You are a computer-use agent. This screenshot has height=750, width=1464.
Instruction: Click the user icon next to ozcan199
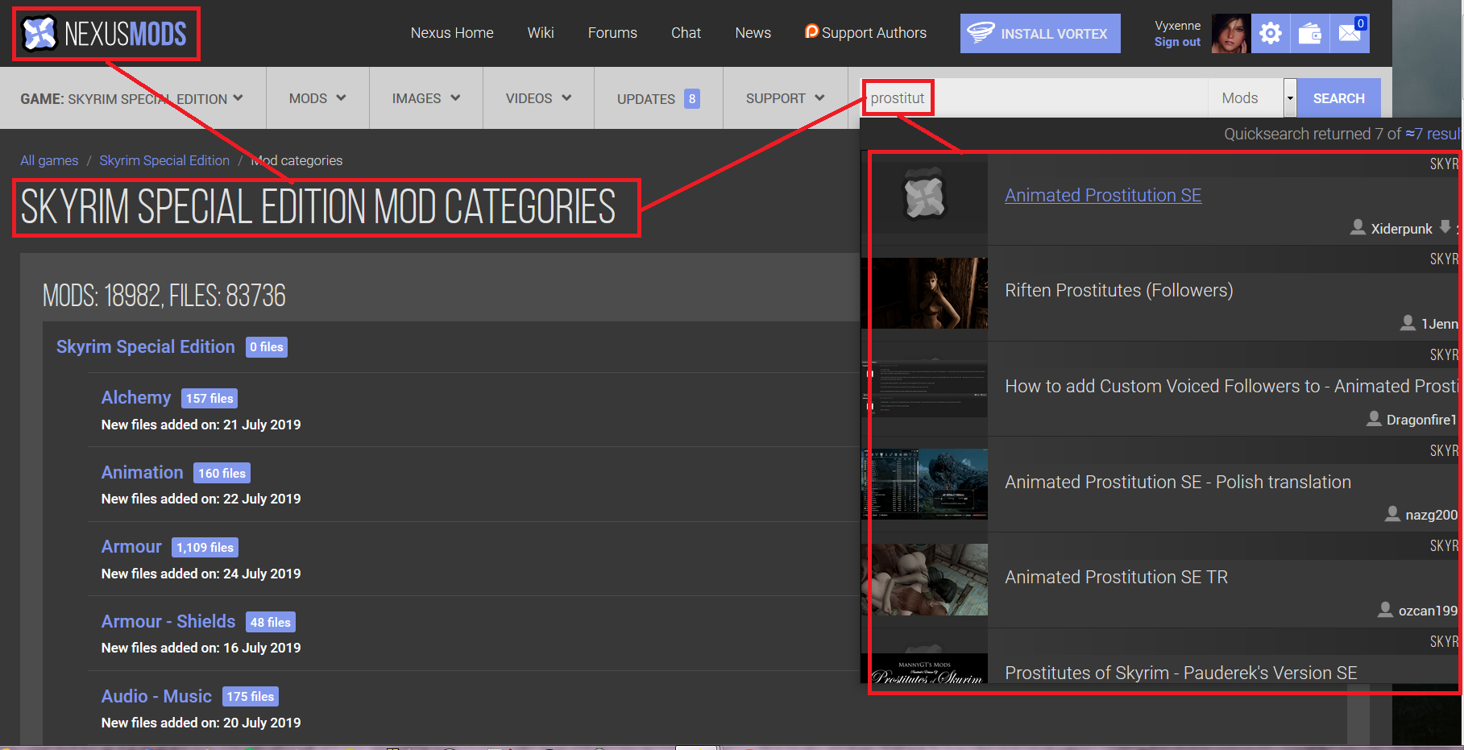(1385, 610)
